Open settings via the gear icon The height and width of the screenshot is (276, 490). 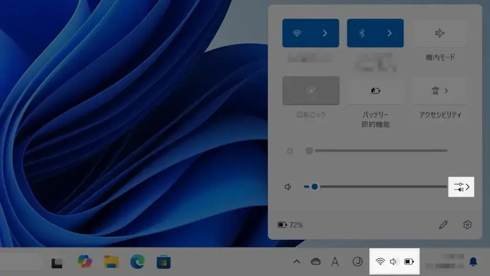[x=468, y=224]
